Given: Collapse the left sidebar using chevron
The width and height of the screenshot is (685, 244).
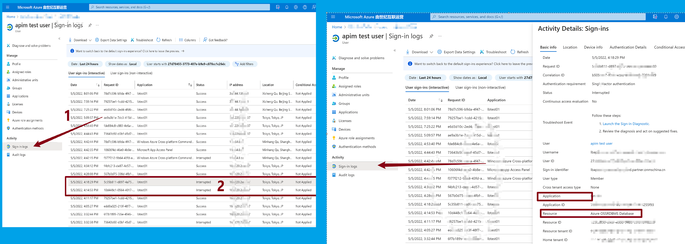Looking at the screenshot, I should coord(59,39).
